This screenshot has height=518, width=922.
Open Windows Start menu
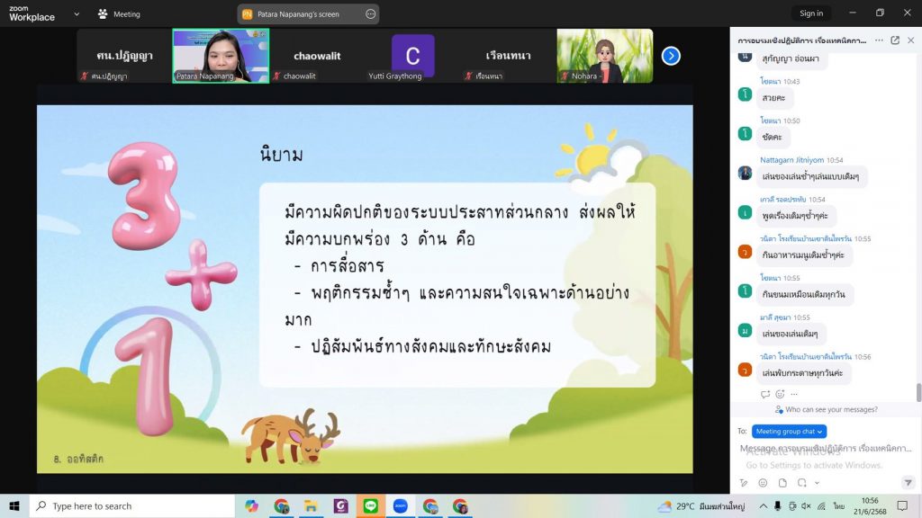coord(14,505)
